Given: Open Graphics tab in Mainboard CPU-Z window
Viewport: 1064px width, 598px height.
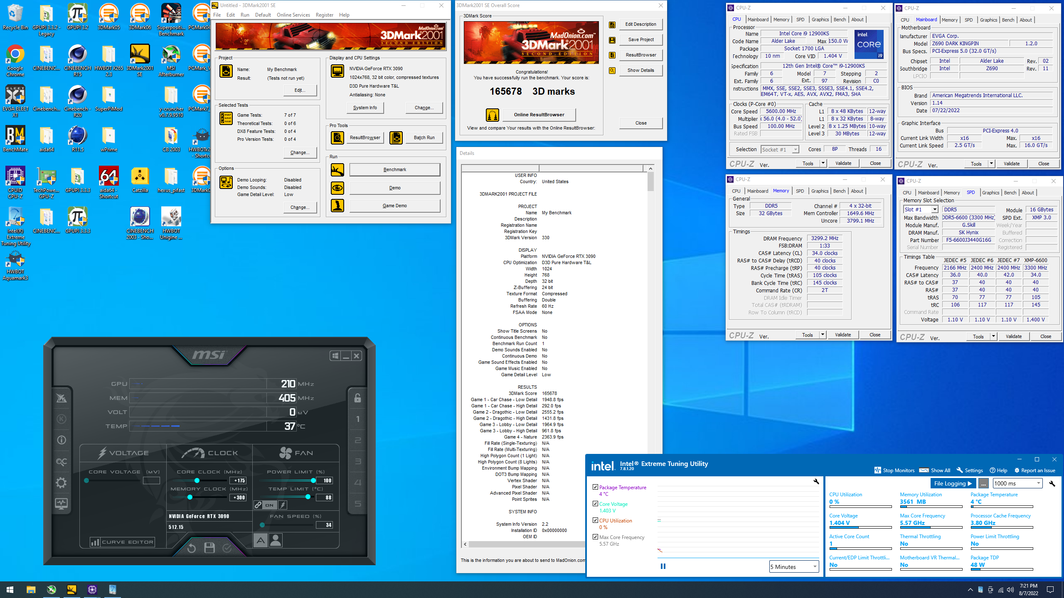Looking at the screenshot, I should [988, 20].
